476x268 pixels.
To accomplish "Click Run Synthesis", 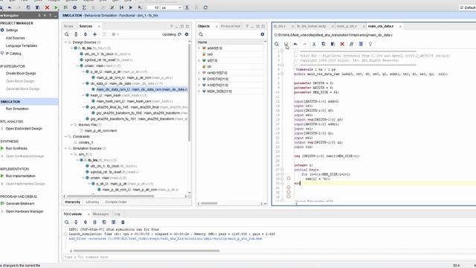I will click(16, 148).
